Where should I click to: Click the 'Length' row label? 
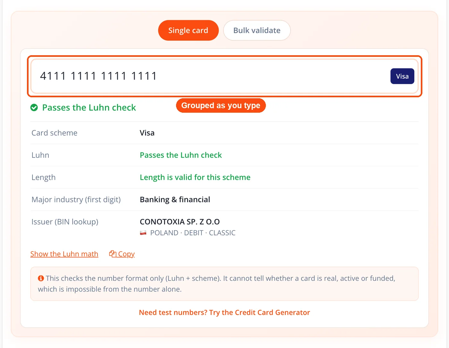click(x=44, y=177)
